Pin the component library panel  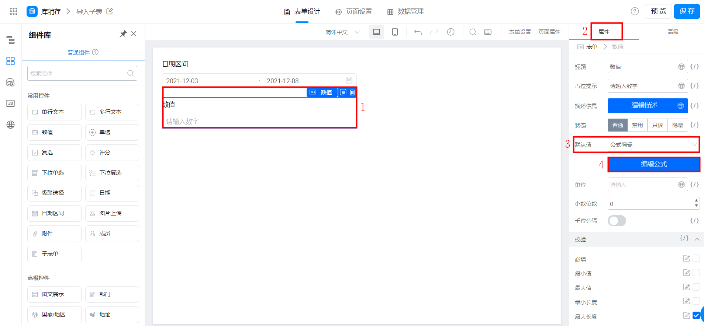click(123, 34)
